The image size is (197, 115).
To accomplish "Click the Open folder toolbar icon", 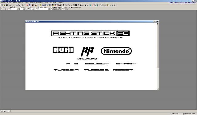I will tap(4, 5).
